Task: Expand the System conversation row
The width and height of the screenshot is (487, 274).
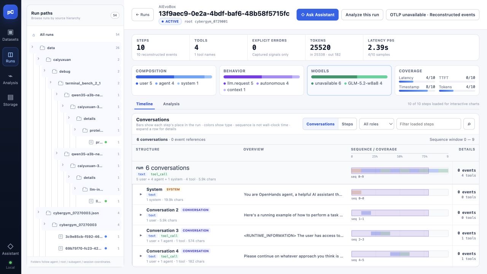Action: point(141,194)
